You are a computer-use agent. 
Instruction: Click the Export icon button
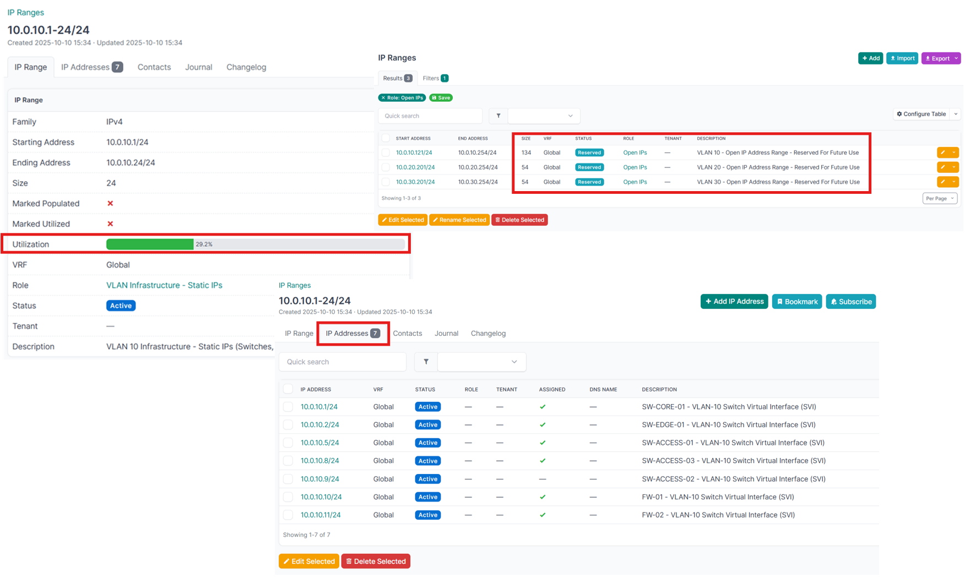pos(938,58)
